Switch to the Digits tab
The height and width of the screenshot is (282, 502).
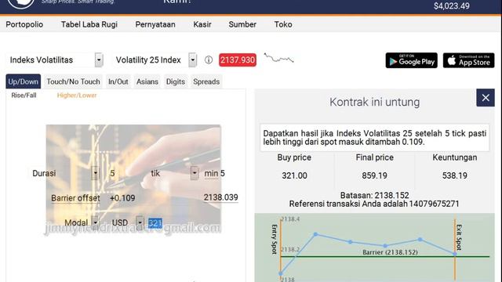click(176, 81)
